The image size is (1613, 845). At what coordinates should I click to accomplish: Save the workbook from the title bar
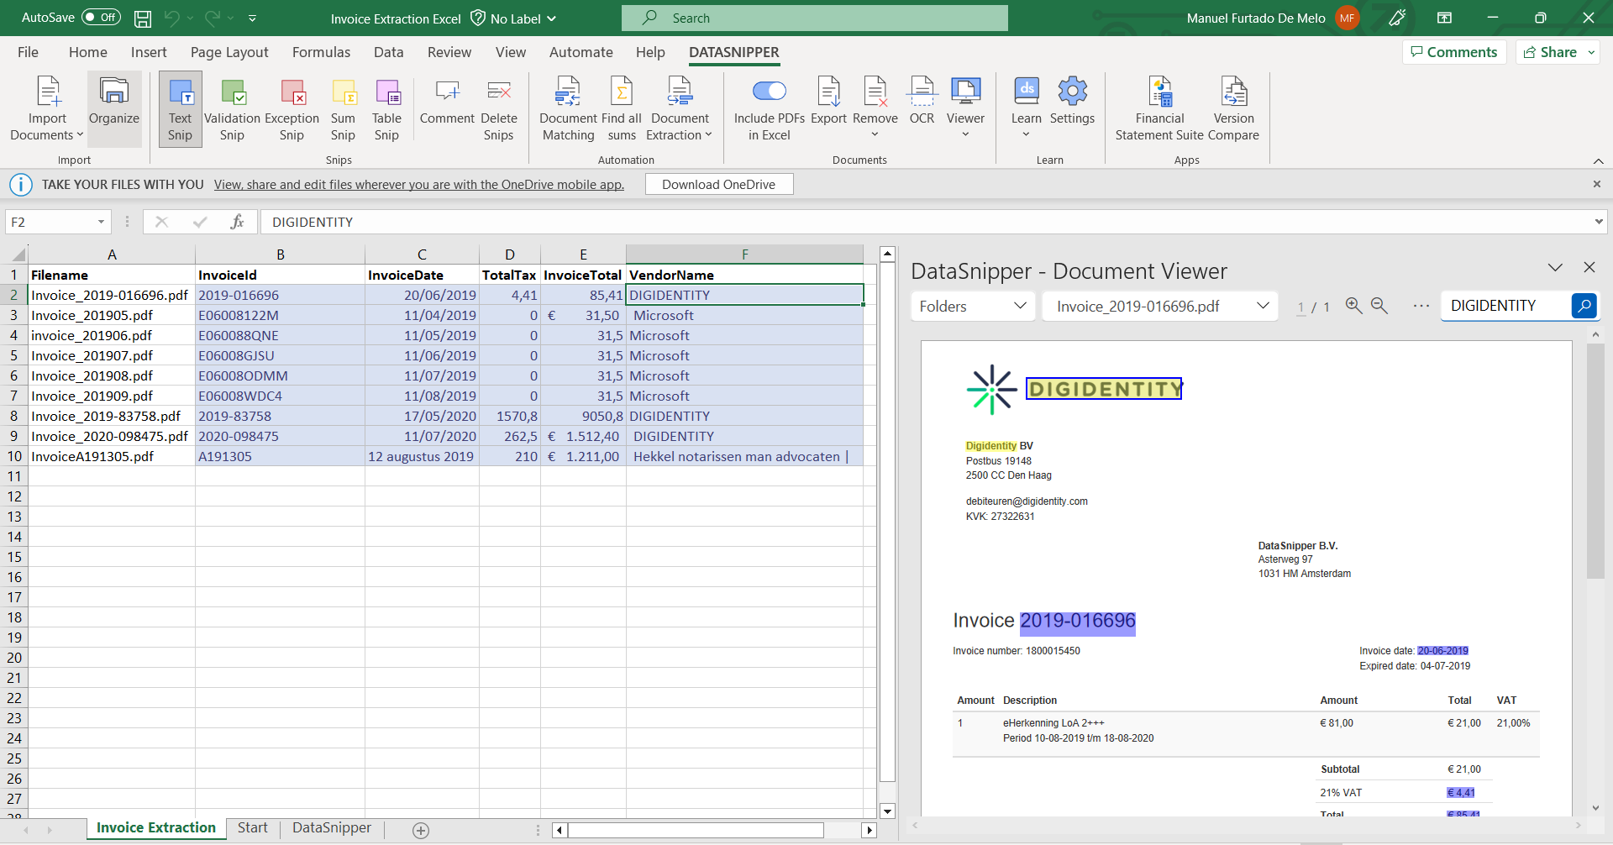click(x=143, y=18)
